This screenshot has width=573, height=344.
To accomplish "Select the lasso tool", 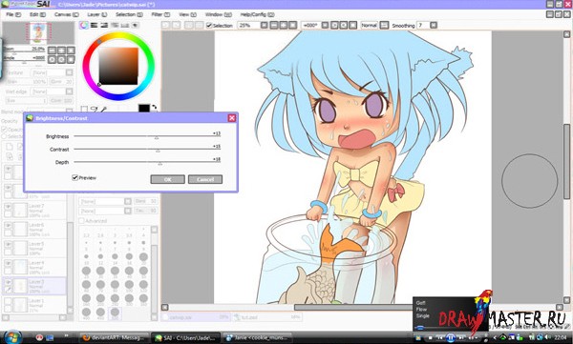I will [94, 109].
